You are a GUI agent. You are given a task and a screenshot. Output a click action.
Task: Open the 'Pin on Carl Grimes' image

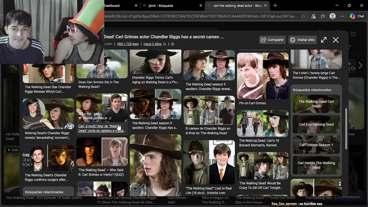pos(262,76)
